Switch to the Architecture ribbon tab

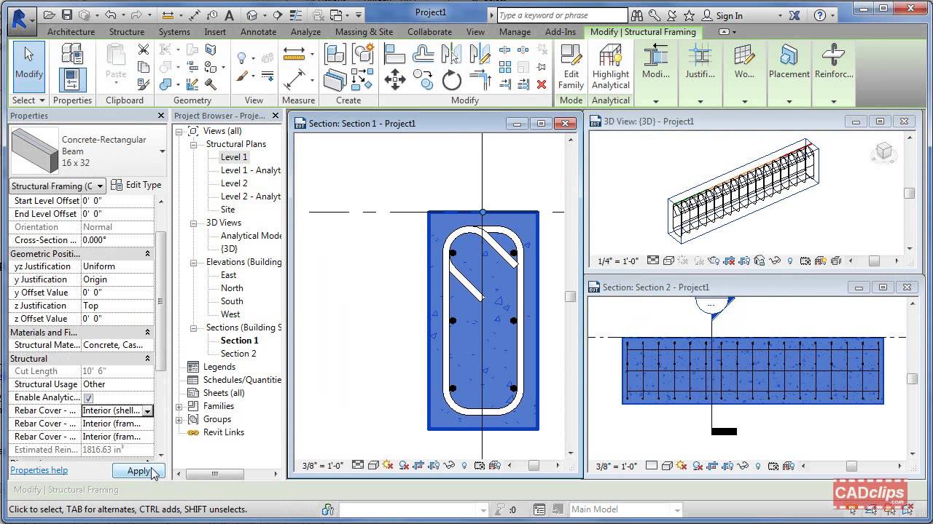(71, 32)
